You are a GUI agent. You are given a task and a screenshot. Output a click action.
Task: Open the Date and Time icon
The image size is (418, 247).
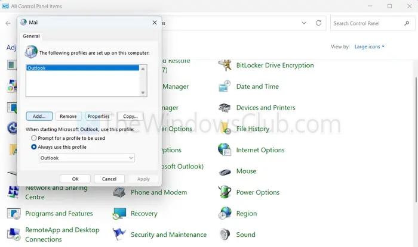click(x=225, y=86)
